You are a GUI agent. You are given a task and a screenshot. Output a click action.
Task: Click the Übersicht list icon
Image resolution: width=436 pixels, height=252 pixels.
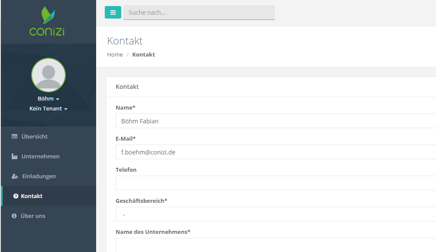point(15,137)
